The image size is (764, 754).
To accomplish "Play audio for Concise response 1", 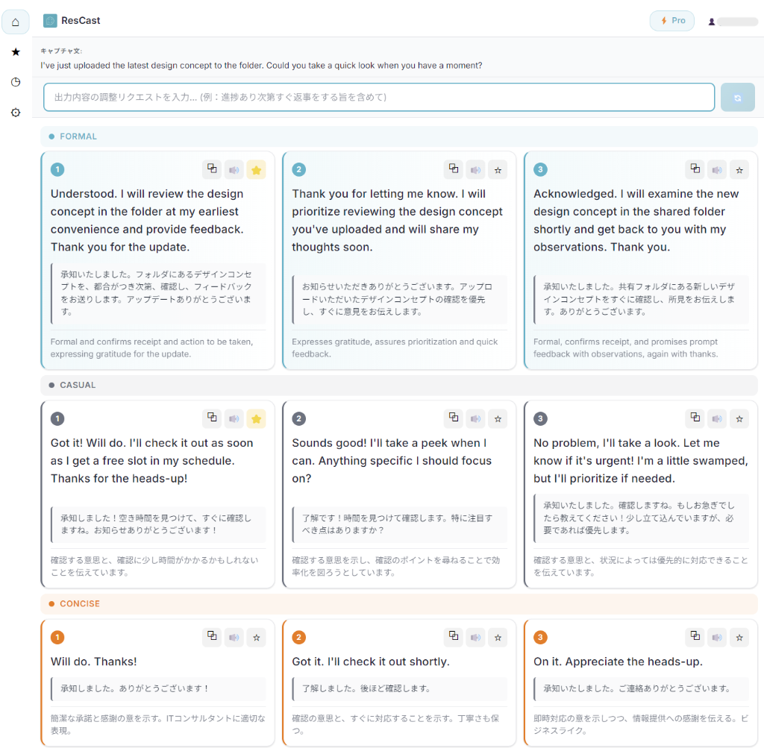I will [234, 637].
